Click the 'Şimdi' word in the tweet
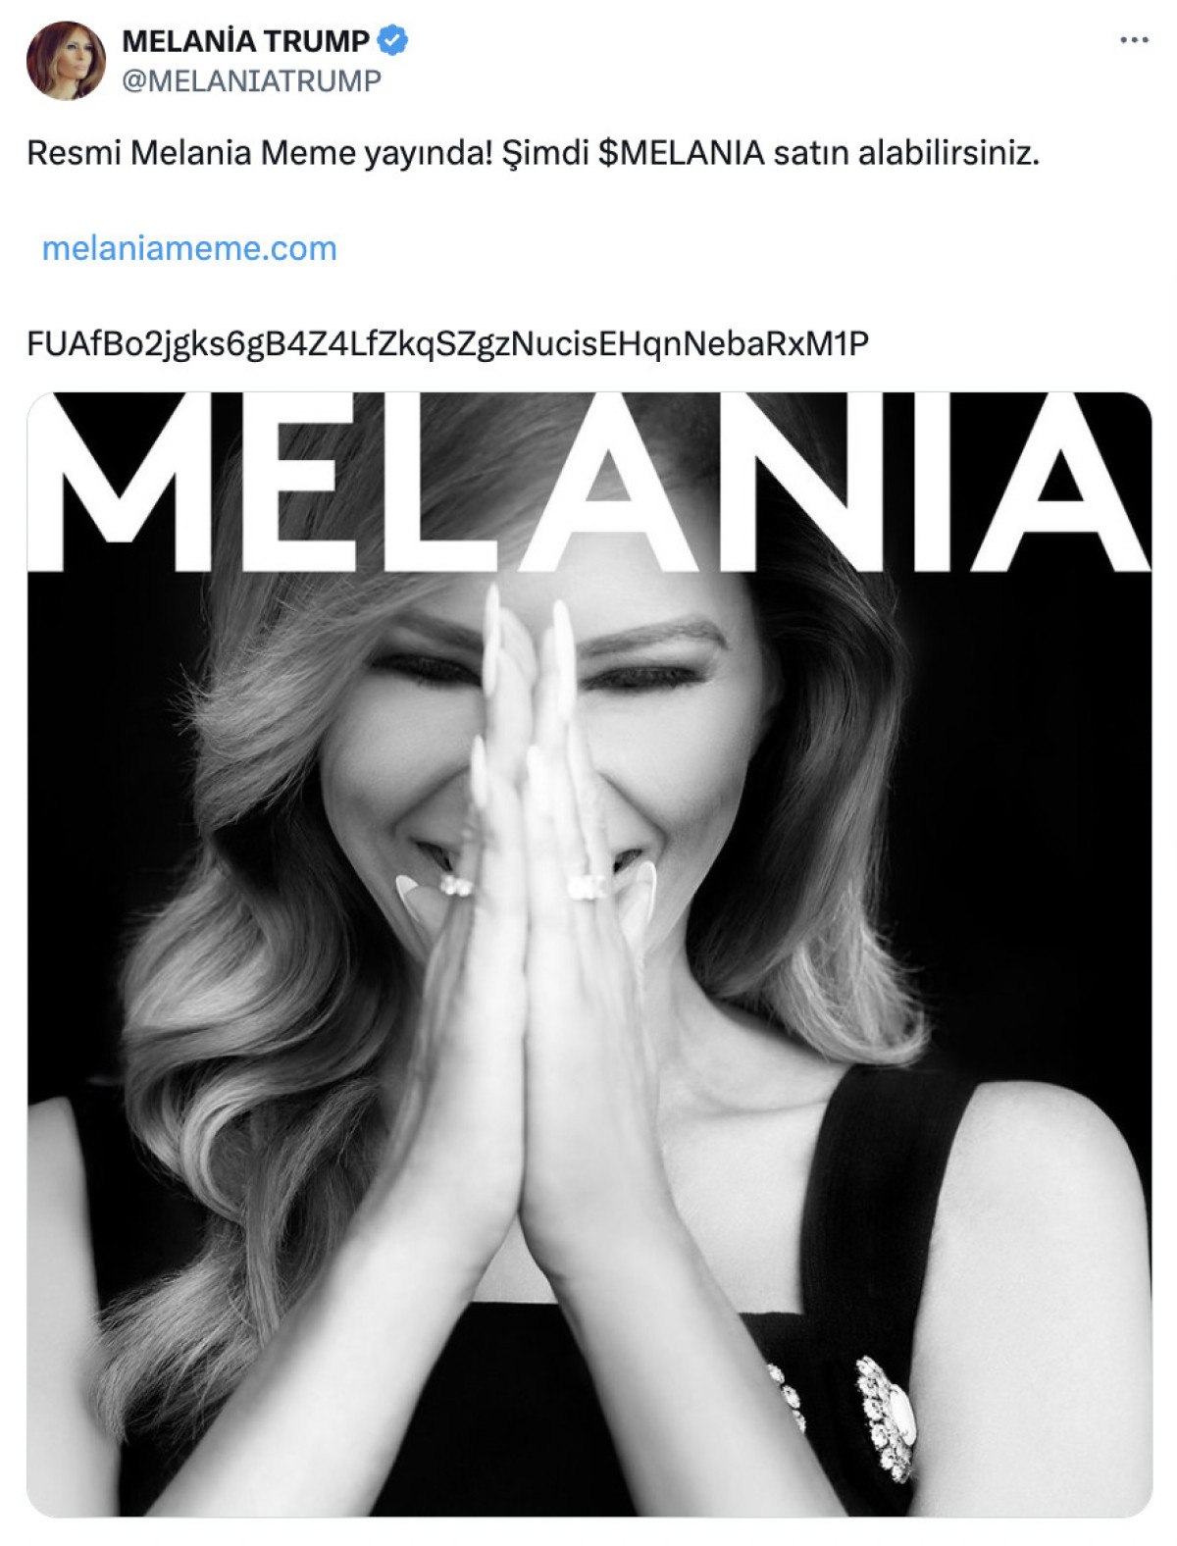 544,153
